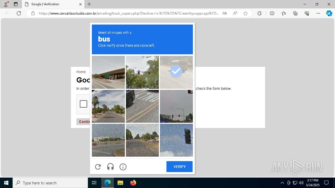
Task: Open the Favorites list
Action: [x=284, y=13]
